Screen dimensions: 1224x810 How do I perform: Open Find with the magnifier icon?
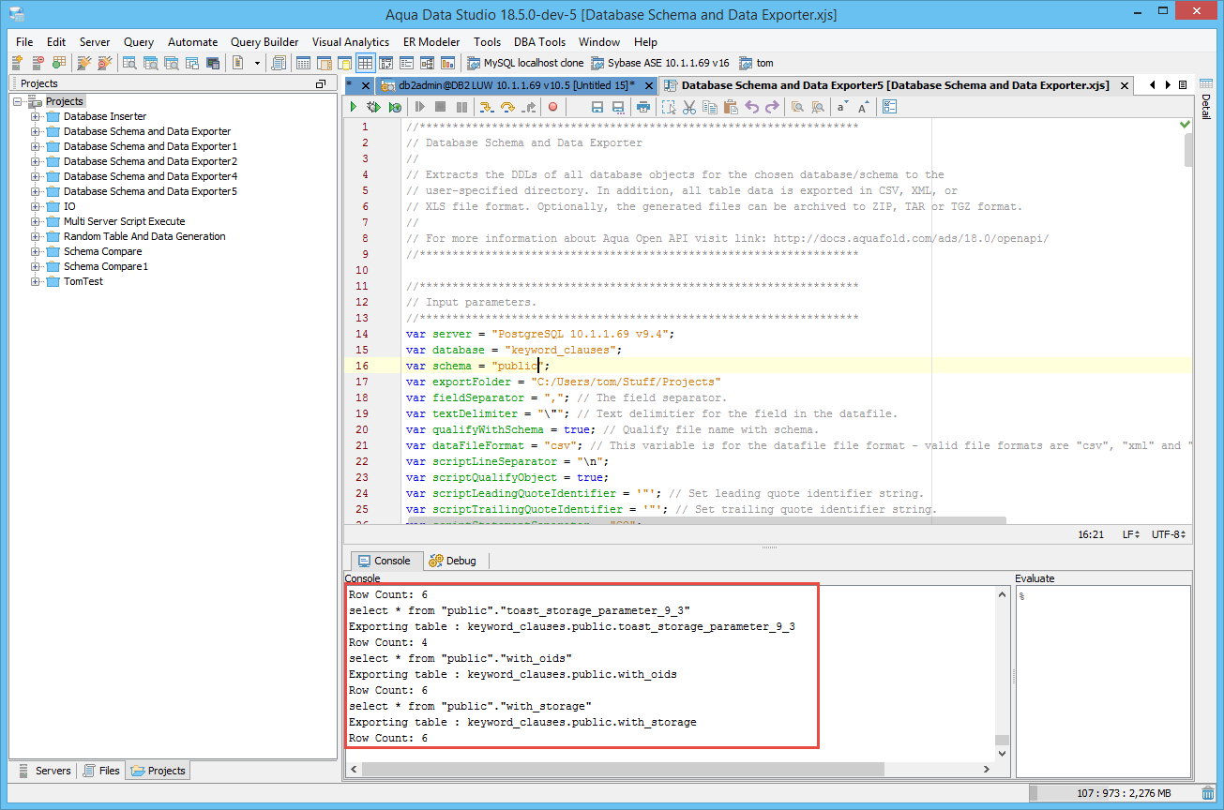click(x=796, y=108)
